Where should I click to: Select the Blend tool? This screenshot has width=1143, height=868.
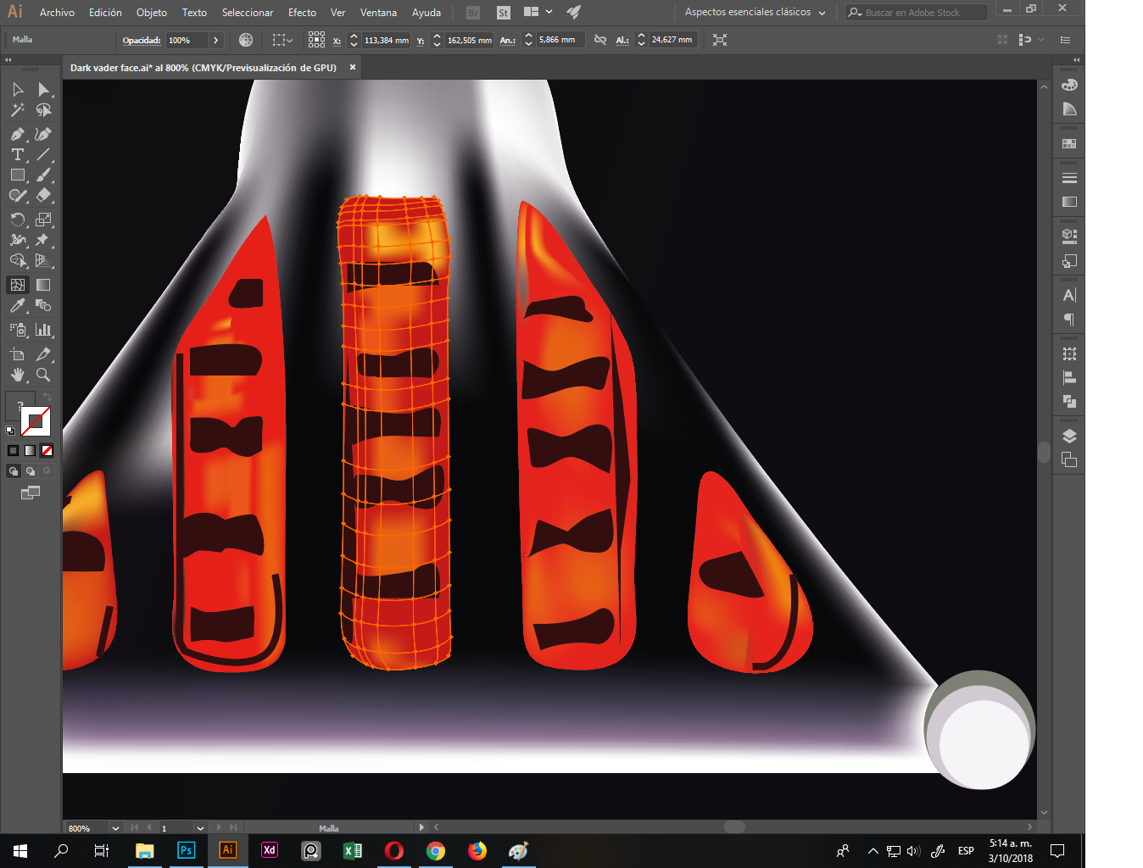click(x=43, y=305)
